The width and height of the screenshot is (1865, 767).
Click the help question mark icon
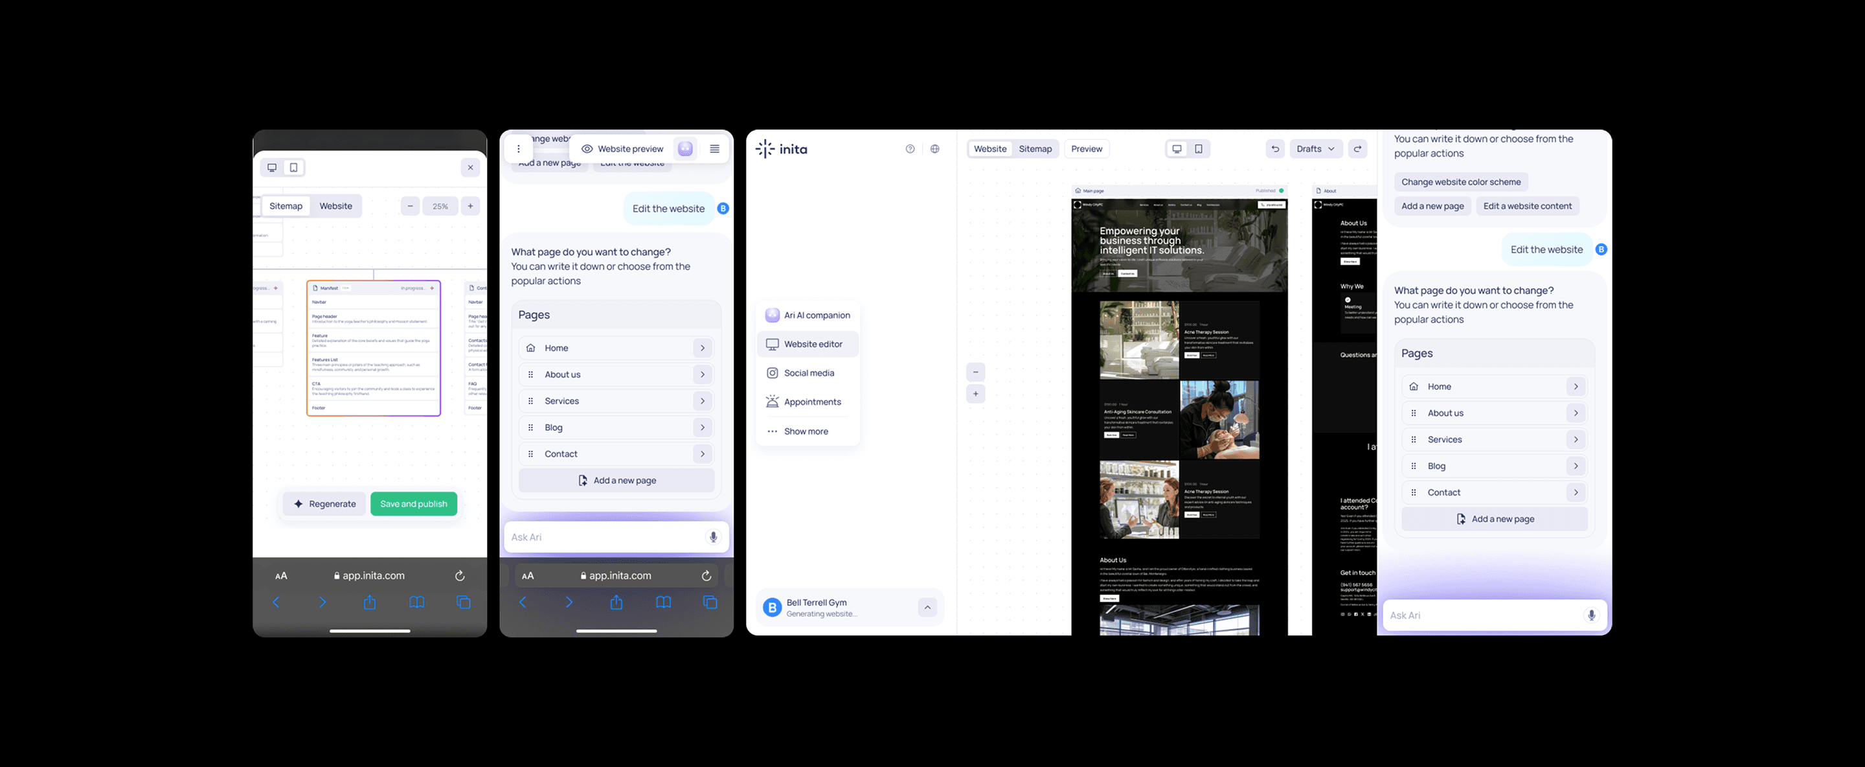pos(910,149)
